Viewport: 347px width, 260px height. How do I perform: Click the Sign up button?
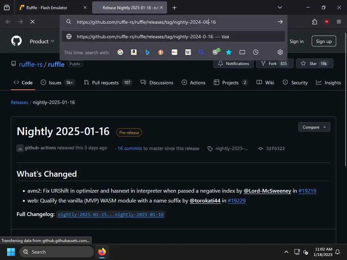coord(324,41)
